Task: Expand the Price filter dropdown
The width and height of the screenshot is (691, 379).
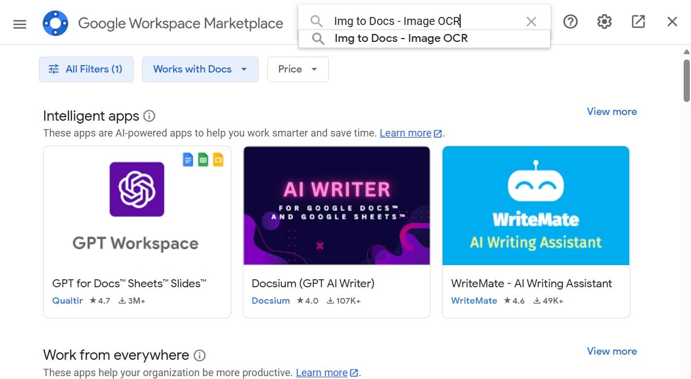Action: (x=298, y=69)
